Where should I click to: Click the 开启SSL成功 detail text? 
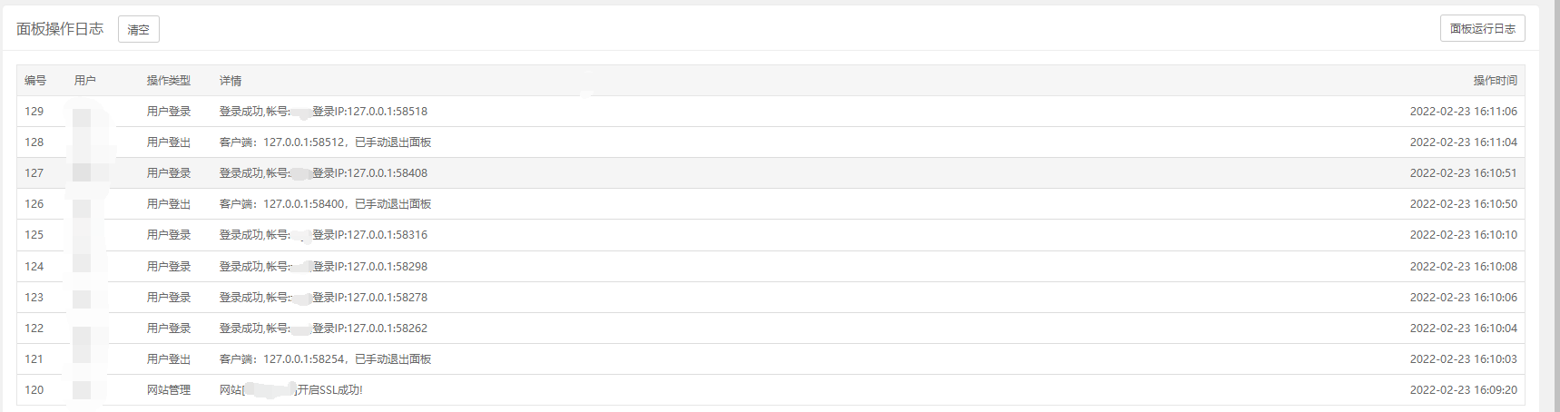click(330, 389)
